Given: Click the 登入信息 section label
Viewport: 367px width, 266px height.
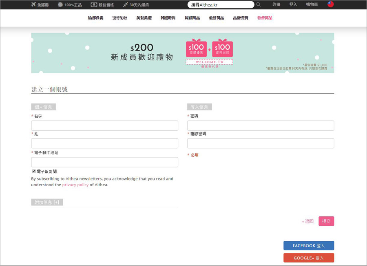Looking at the screenshot, I should (x=199, y=107).
